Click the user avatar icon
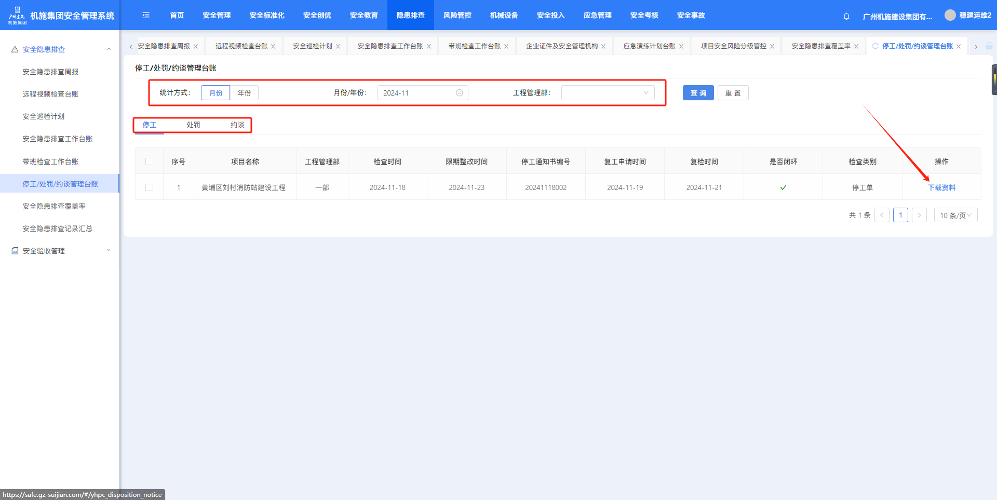This screenshot has width=997, height=500. point(950,16)
